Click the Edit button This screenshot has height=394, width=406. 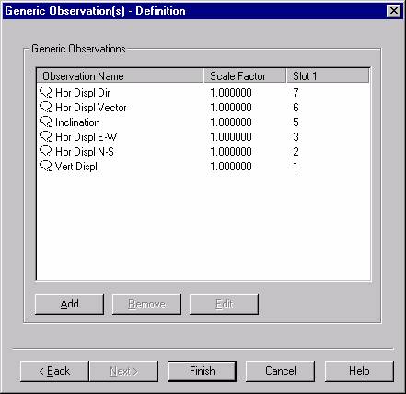(x=224, y=304)
